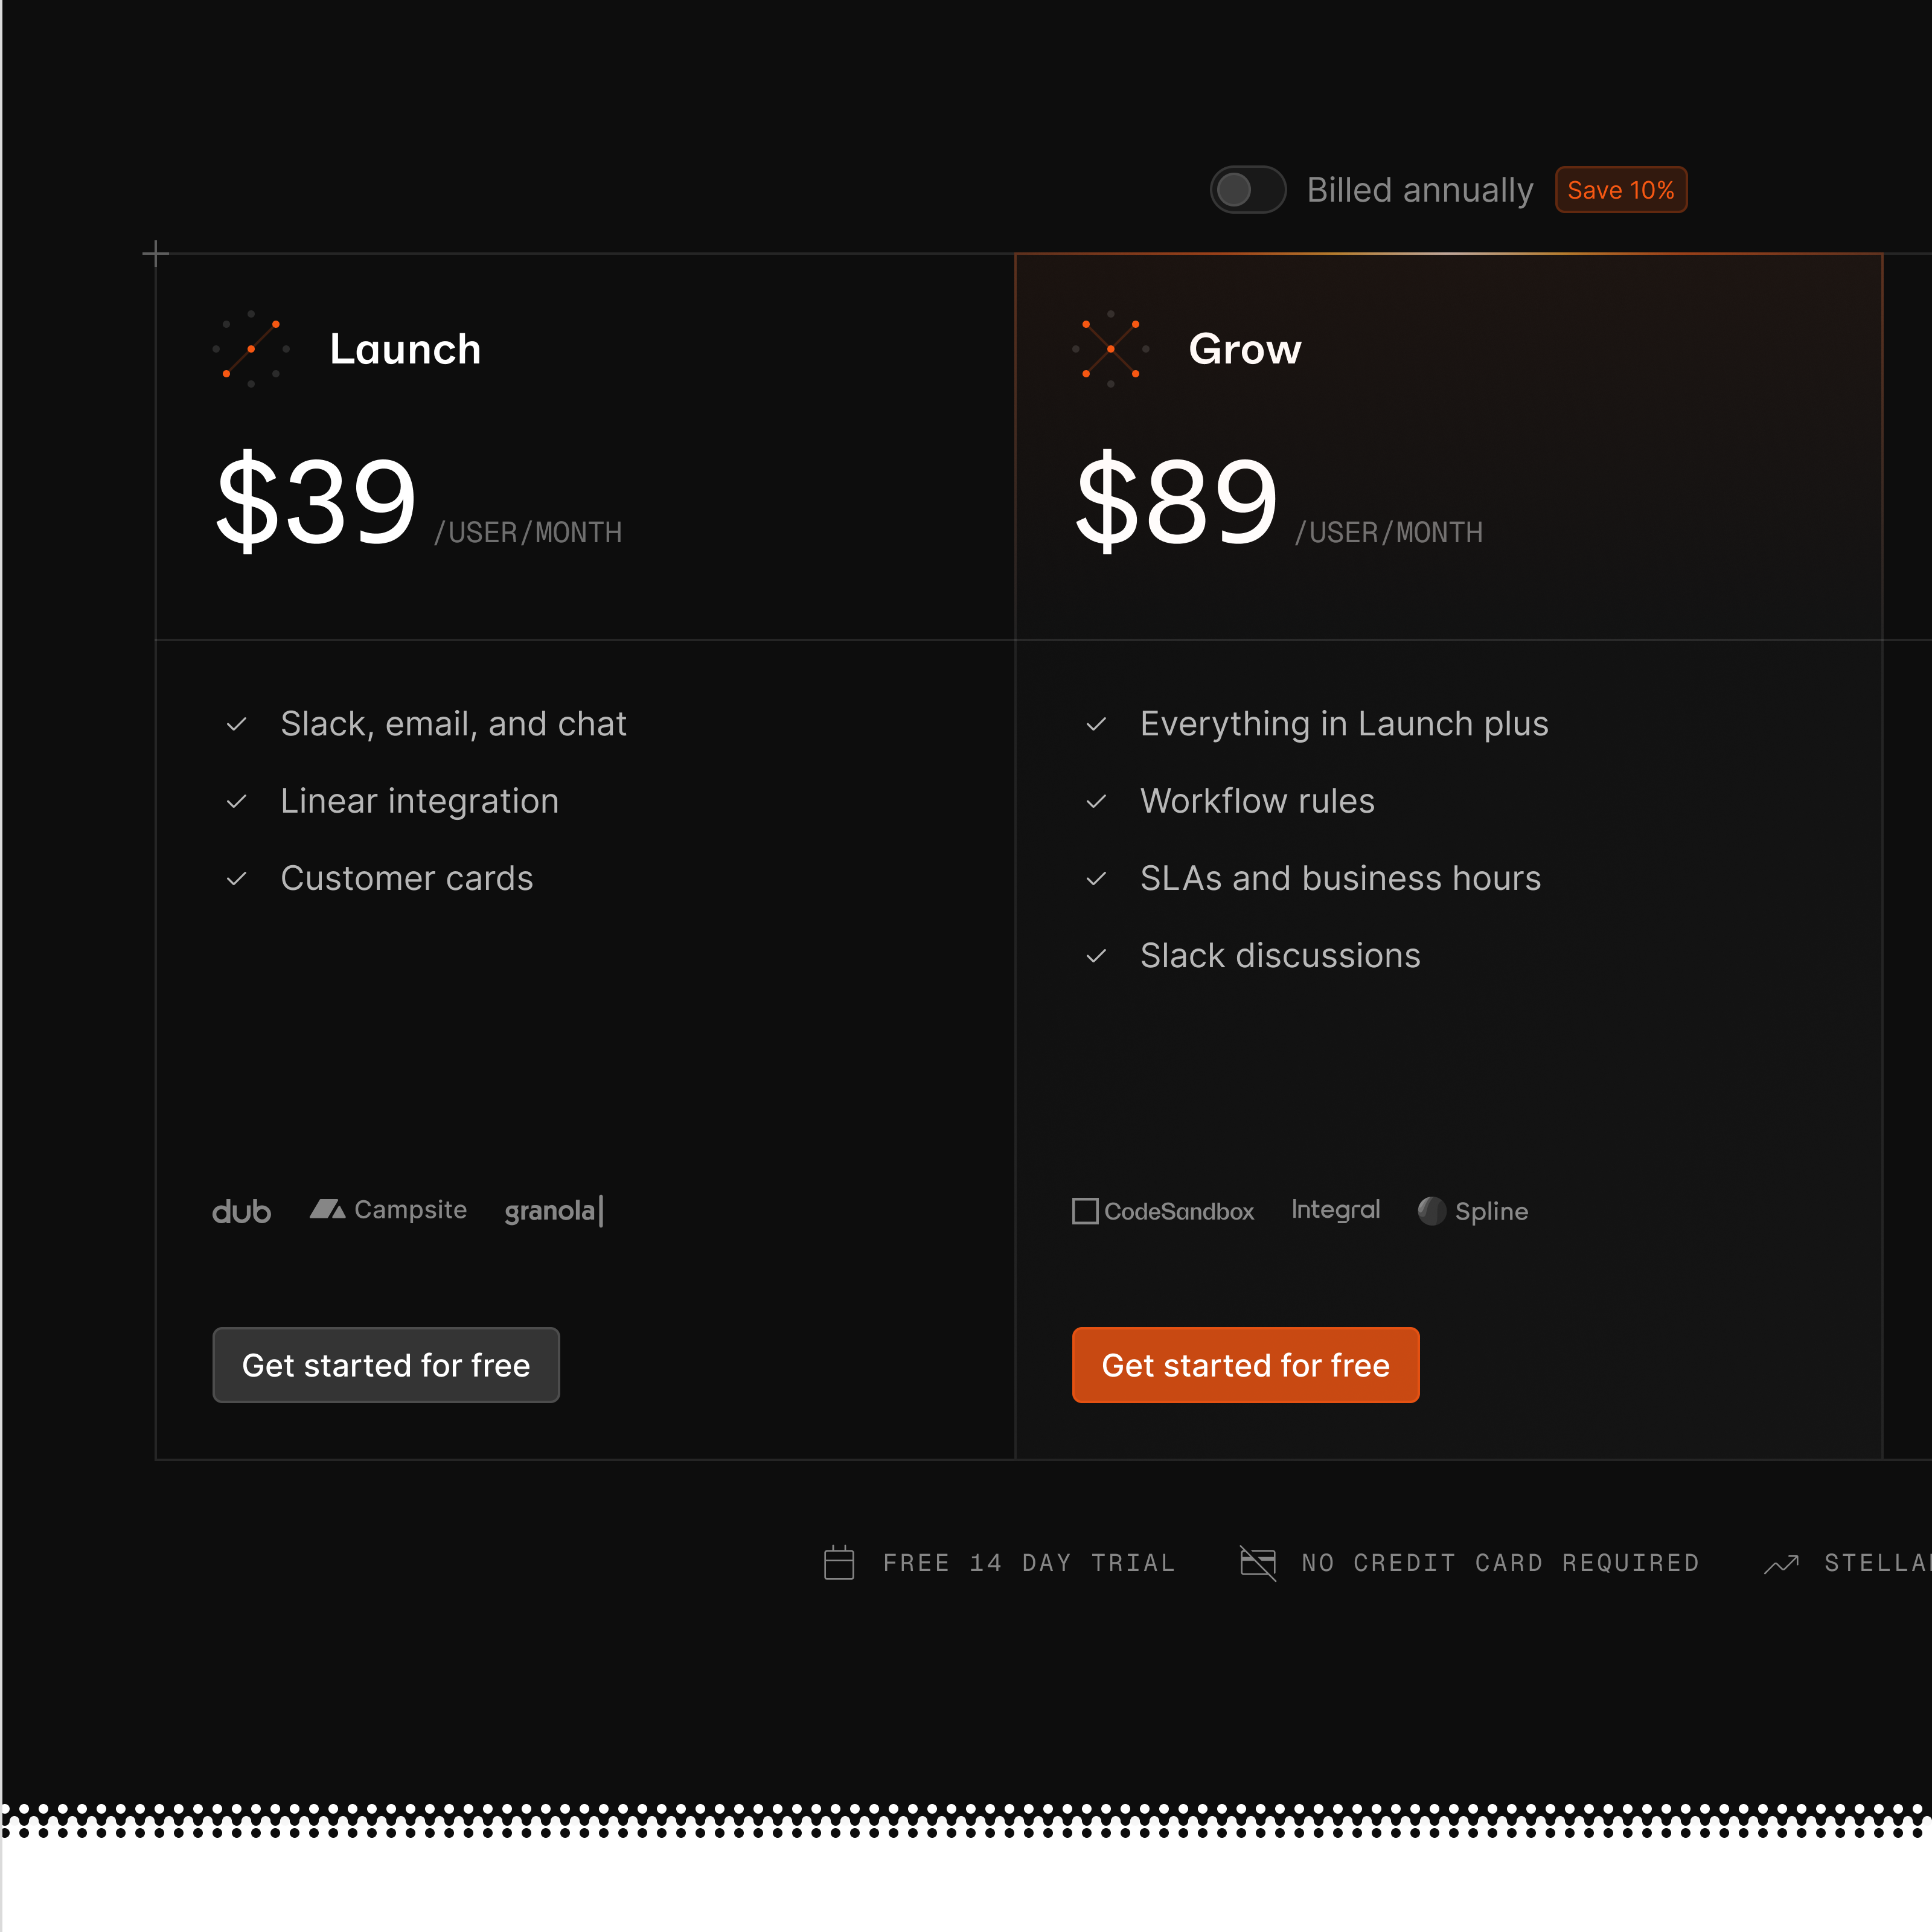Click the Slack discussions feature item
The image size is (1932, 1932).
[x=1252, y=956]
